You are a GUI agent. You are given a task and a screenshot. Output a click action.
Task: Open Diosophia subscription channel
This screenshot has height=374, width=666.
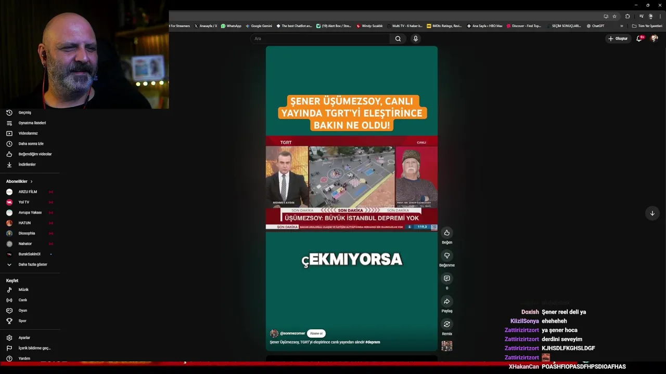pos(27,233)
